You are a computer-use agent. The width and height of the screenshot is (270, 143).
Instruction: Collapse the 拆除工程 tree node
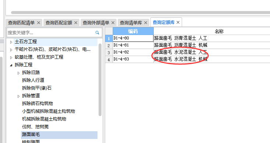[11, 65]
